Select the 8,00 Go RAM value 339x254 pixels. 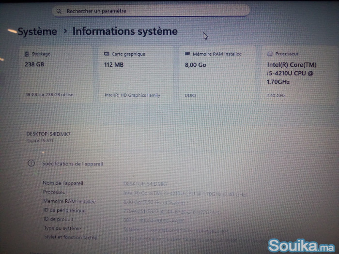(196, 65)
